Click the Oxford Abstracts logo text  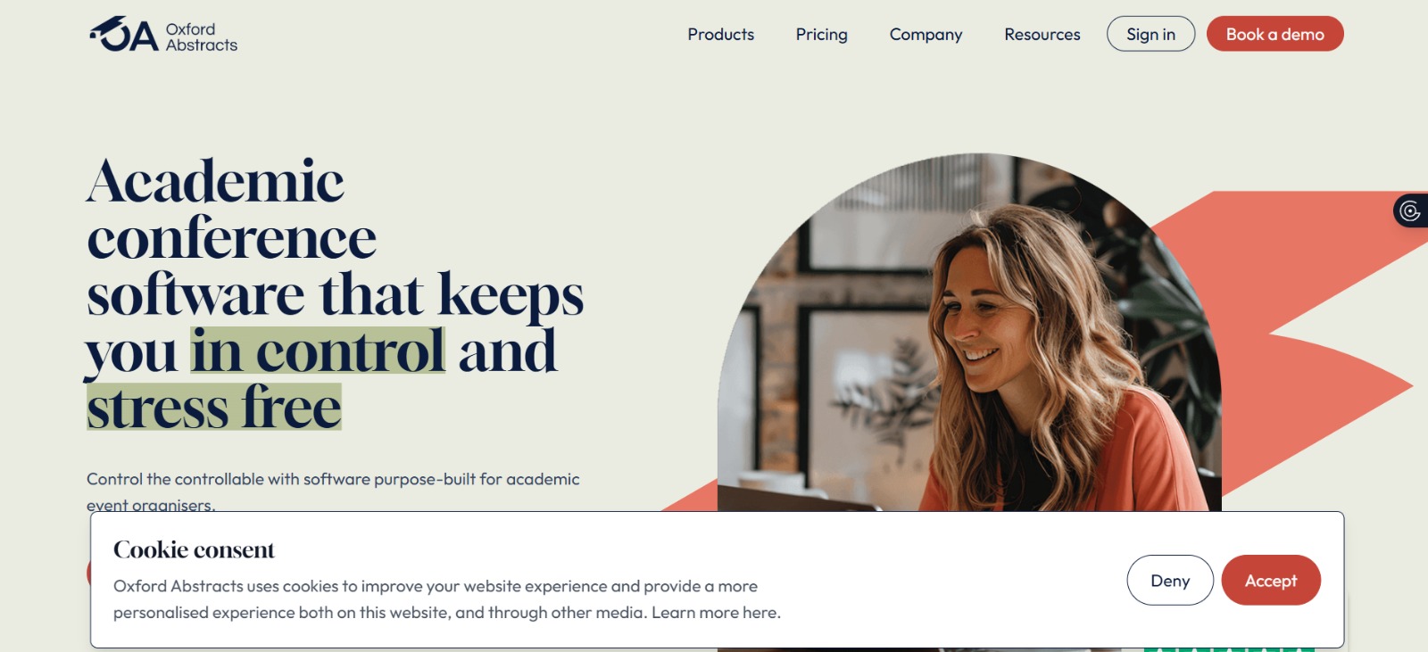[201, 37]
